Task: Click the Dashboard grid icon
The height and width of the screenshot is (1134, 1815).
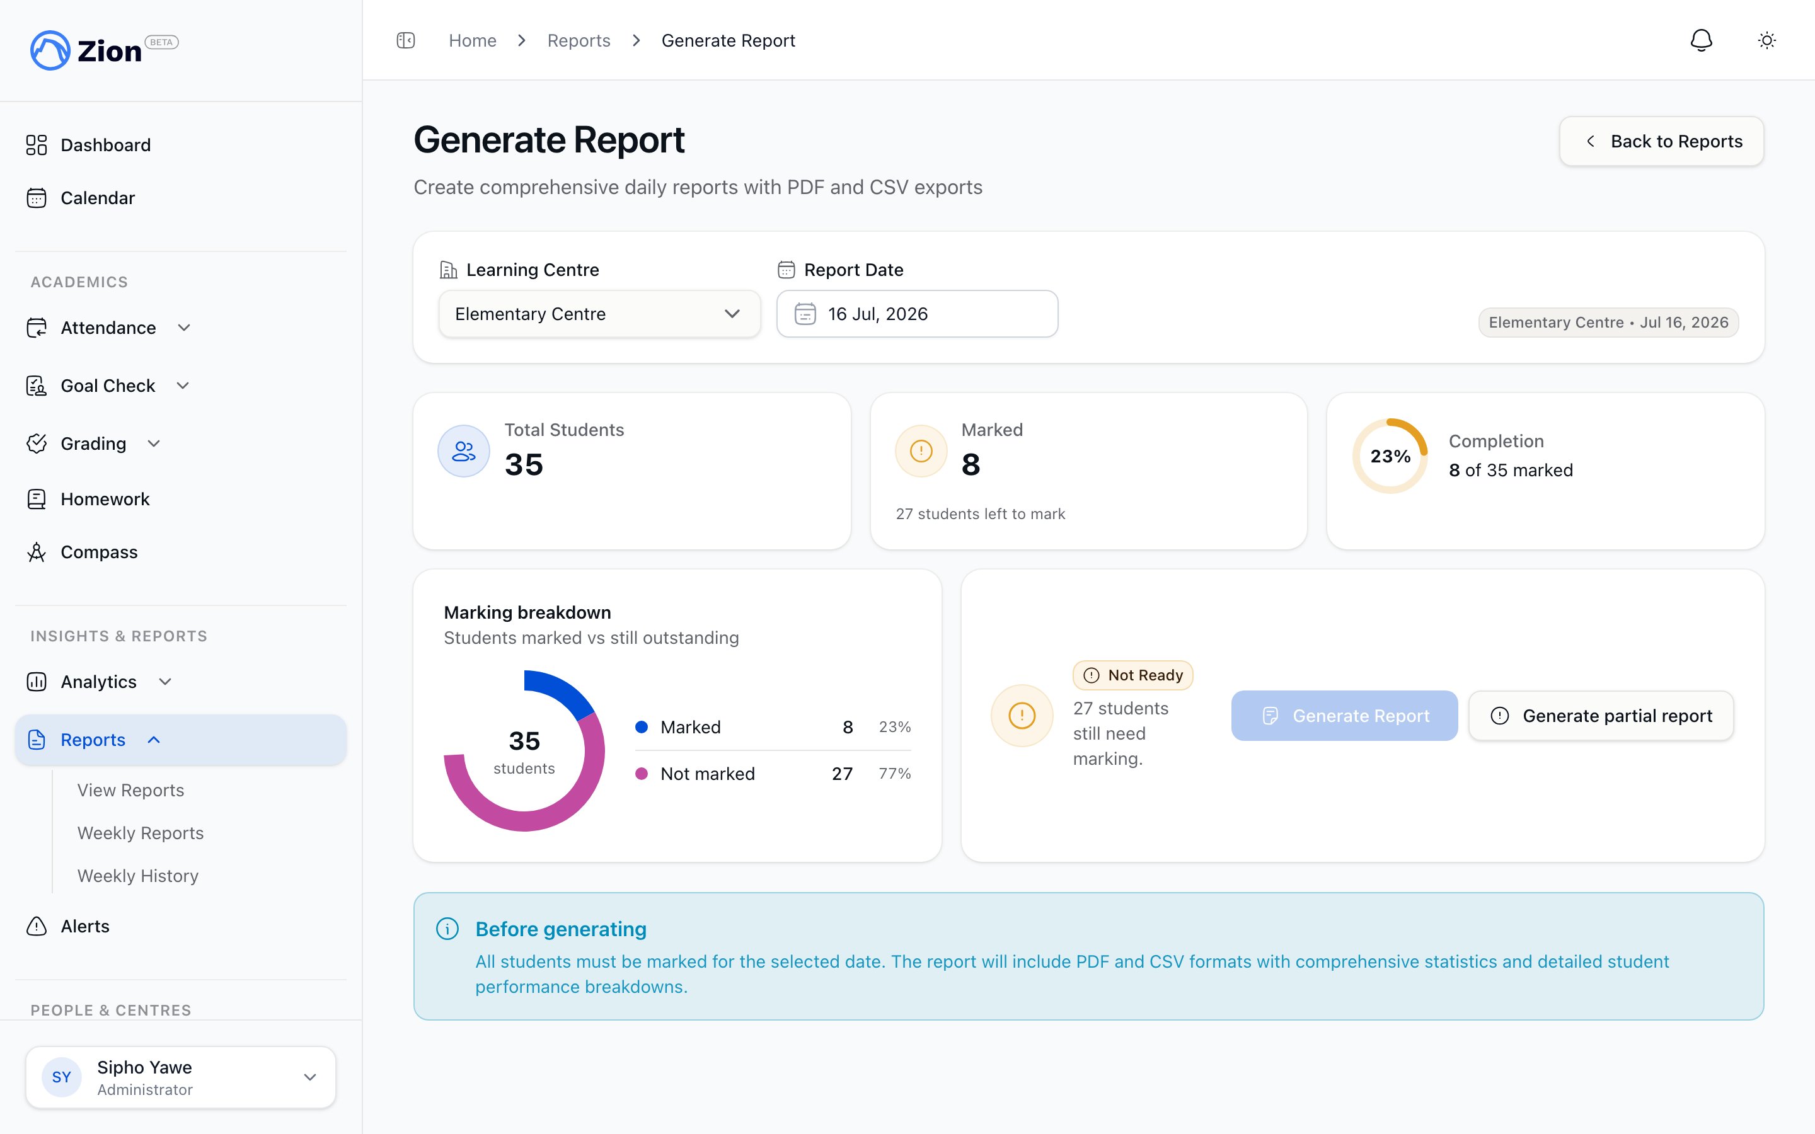Action: (36, 145)
